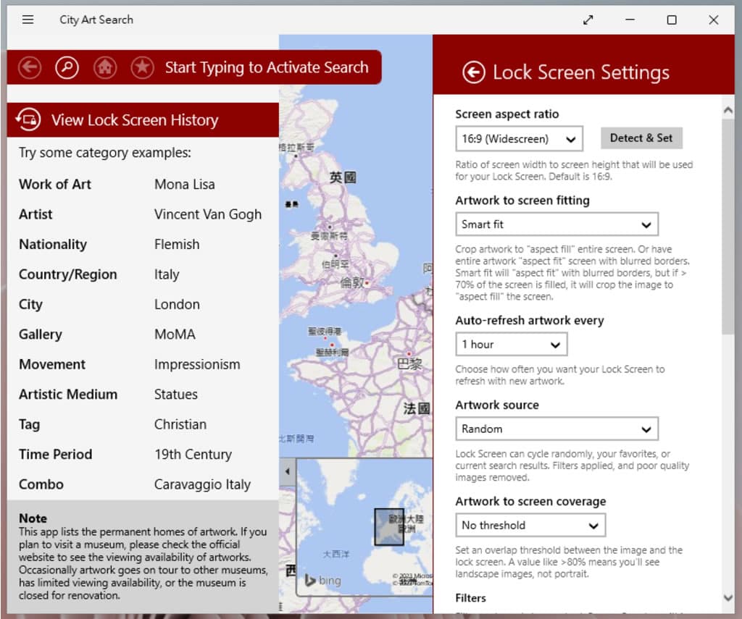Screen dimensions: 742x619
Task: Click the lock screen history icon
Action: pyautogui.click(x=28, y=119)
